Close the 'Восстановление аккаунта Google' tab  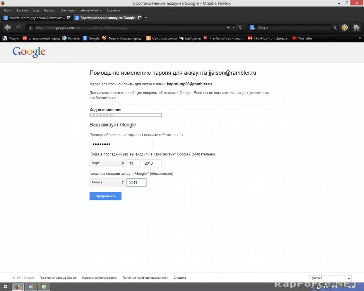point(140,18)
